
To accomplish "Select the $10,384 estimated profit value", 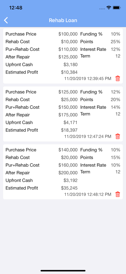I will tap(69, 72).
